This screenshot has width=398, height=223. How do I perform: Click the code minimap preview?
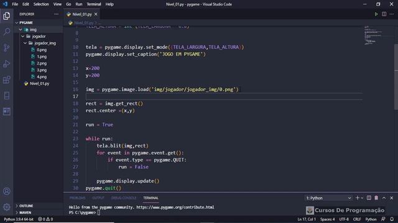point(373,35)
